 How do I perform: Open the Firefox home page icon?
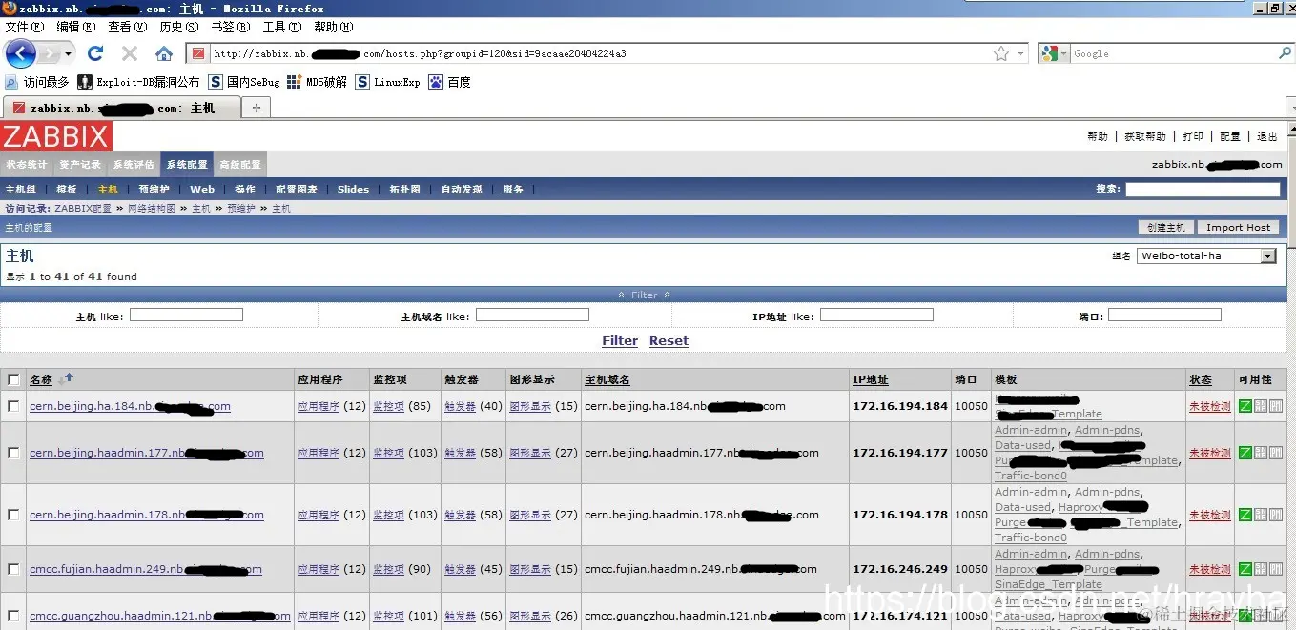(164, 53)
